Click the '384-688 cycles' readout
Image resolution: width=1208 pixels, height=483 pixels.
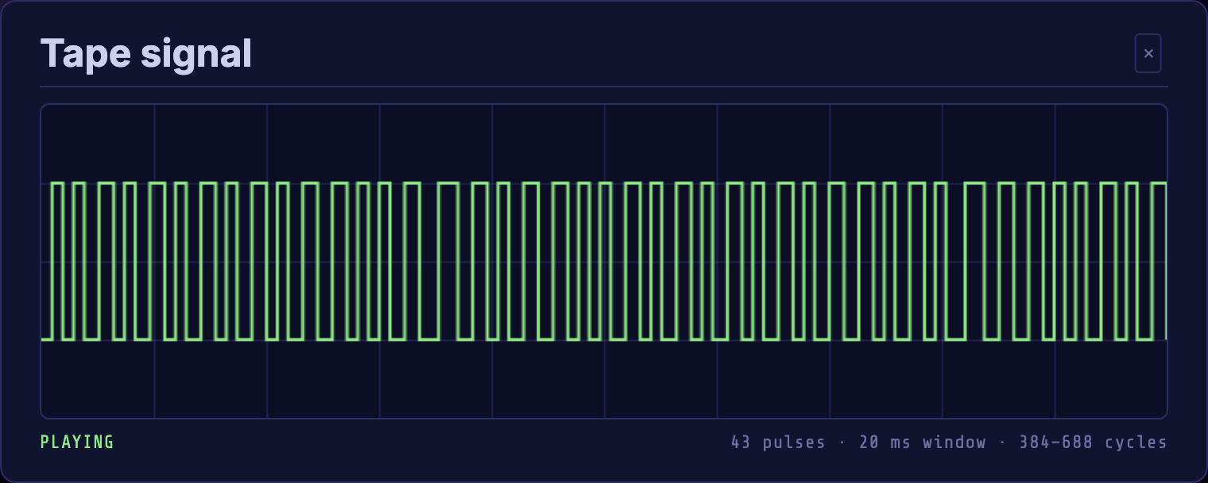(1094, 442)
